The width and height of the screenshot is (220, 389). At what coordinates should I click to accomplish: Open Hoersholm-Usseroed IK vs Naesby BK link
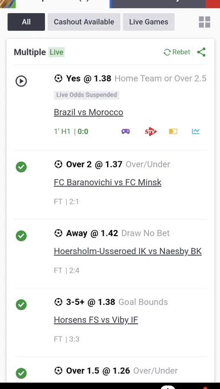click(128, 251)
